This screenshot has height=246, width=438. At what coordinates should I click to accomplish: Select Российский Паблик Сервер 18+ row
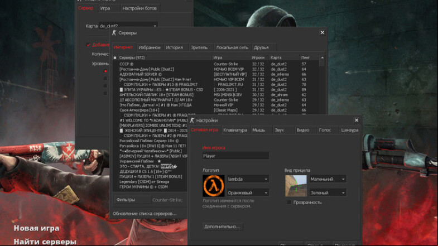click(x=150, y=141)
